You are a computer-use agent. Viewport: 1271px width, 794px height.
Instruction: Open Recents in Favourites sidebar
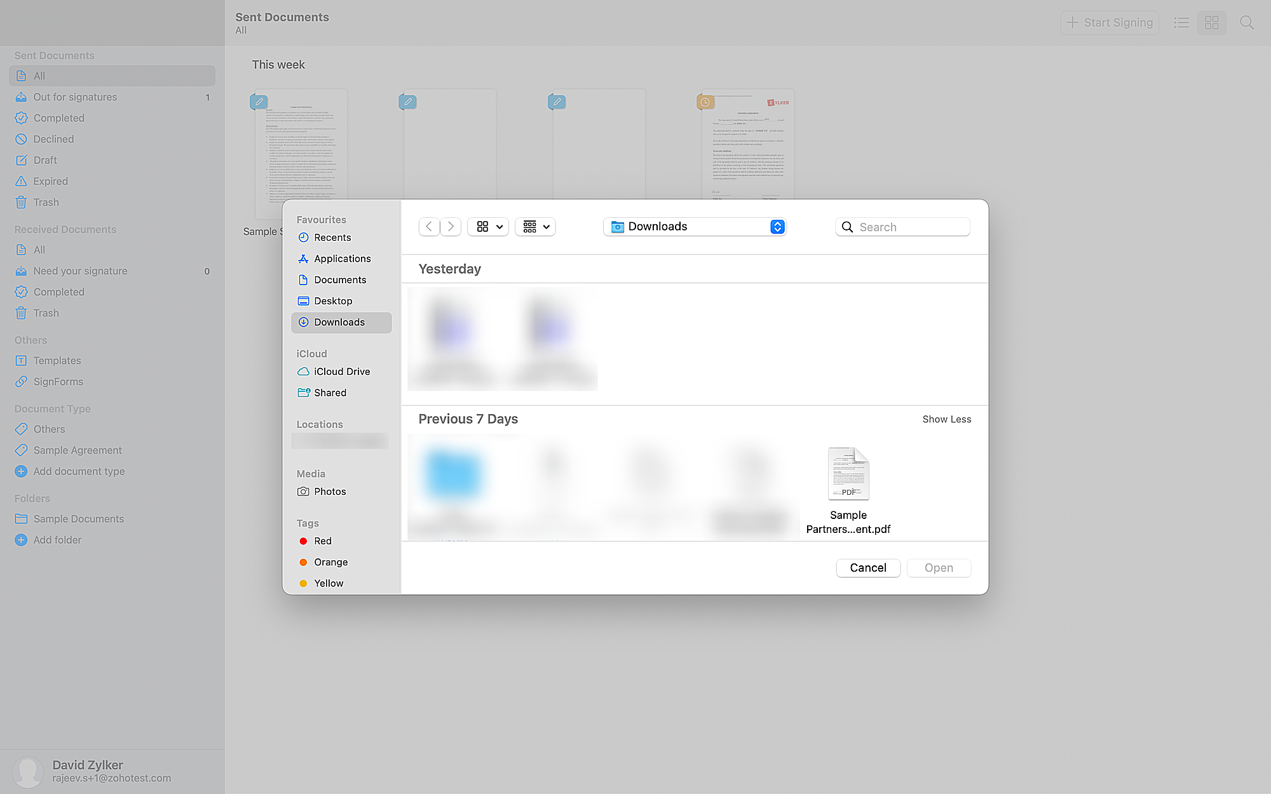click(332, 238)
